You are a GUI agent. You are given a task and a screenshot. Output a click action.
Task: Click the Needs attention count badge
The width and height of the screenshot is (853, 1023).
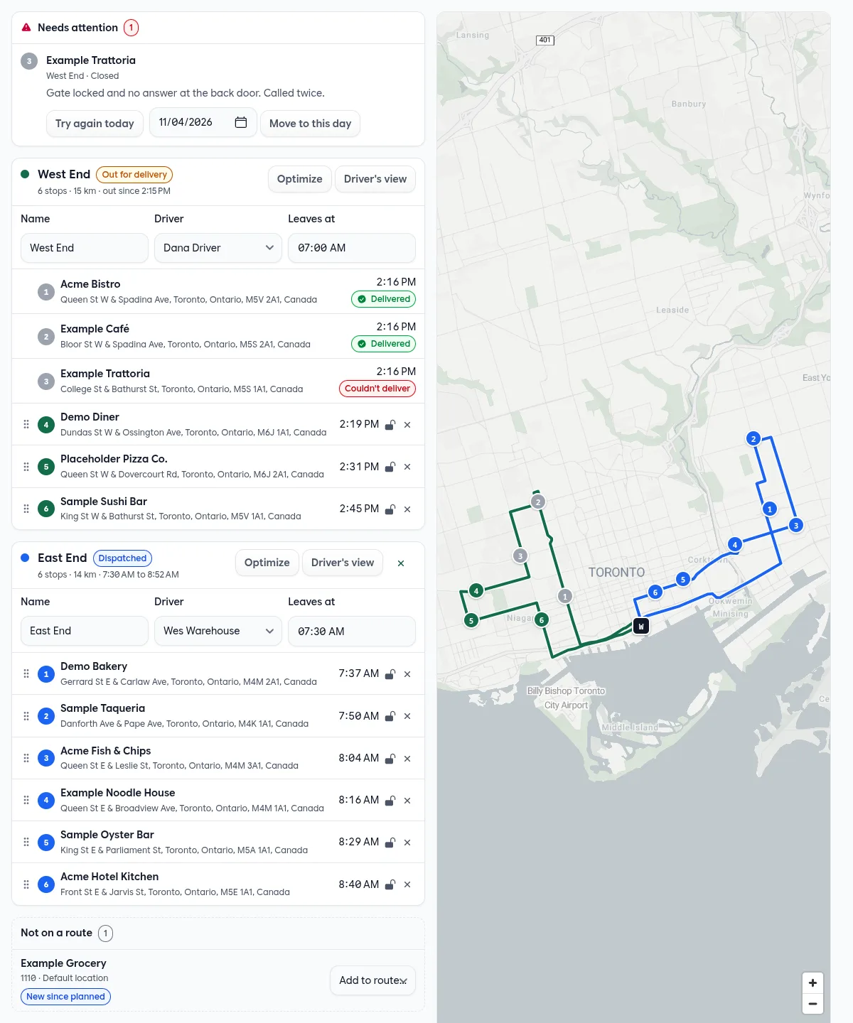(131, 28)
